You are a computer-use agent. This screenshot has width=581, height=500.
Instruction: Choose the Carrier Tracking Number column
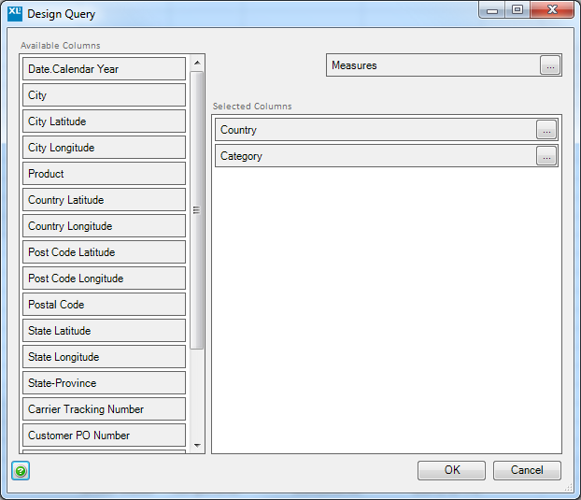pyautogui.click(x=104, y=409)
